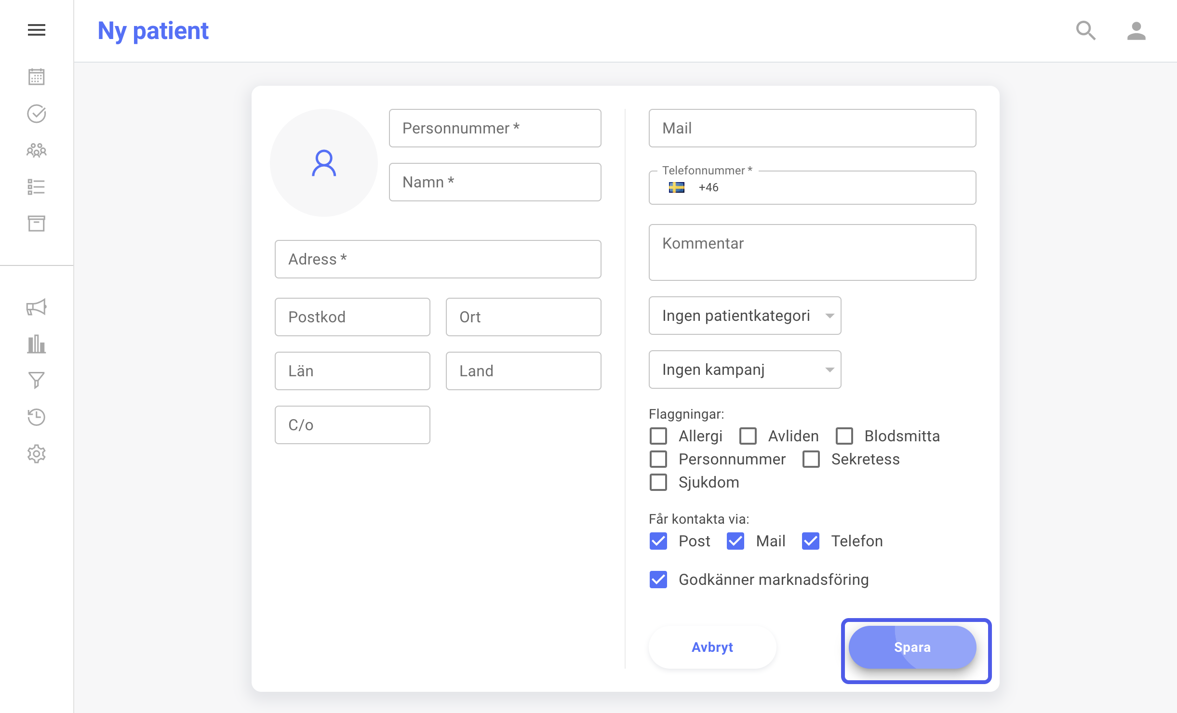Open the patients group icon in sidebar
This screenshot has width=1177, height=713.
(x=36, y=150)
